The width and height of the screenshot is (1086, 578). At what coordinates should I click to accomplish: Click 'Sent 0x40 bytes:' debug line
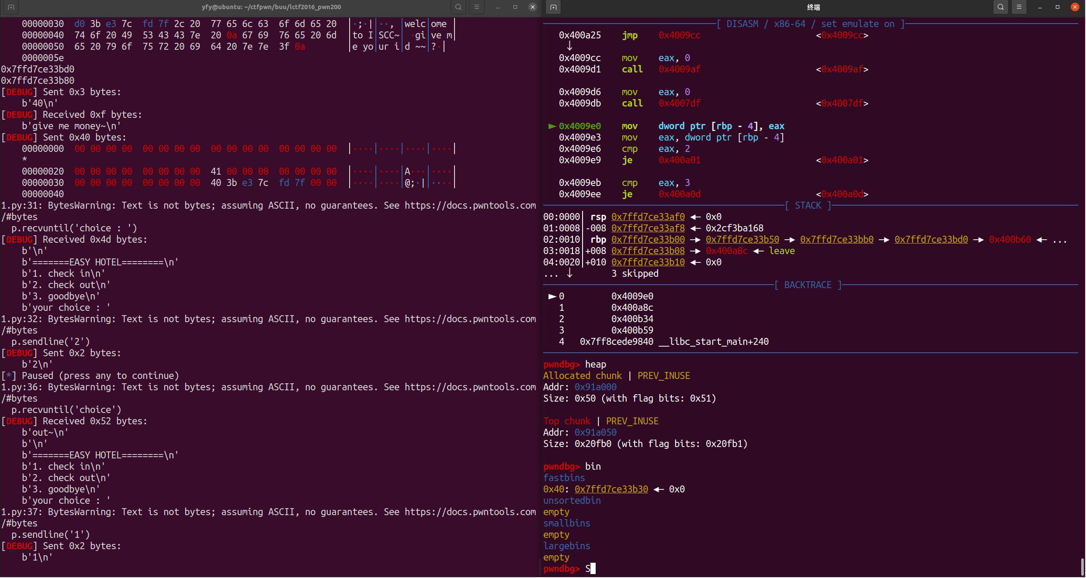click(64, 138)
